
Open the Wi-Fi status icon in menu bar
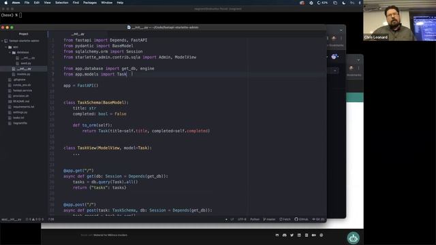click(x=352, y=3)
